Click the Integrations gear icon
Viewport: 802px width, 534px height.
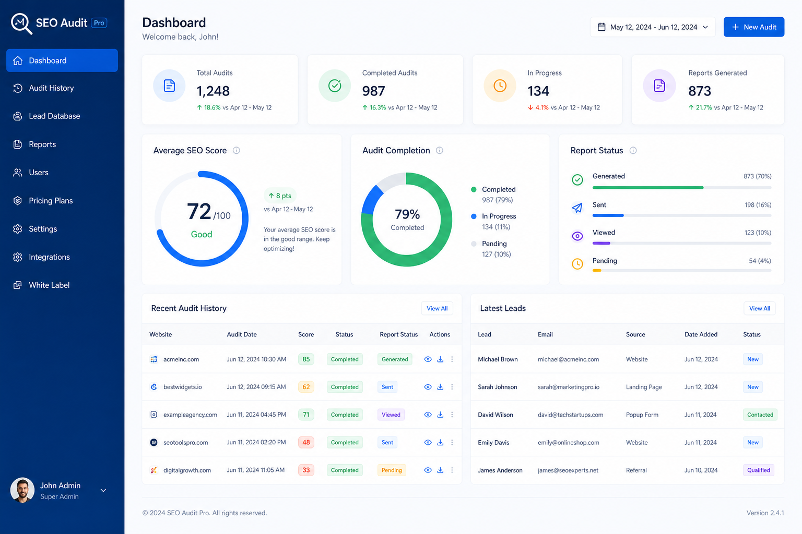tap(18, 257)
